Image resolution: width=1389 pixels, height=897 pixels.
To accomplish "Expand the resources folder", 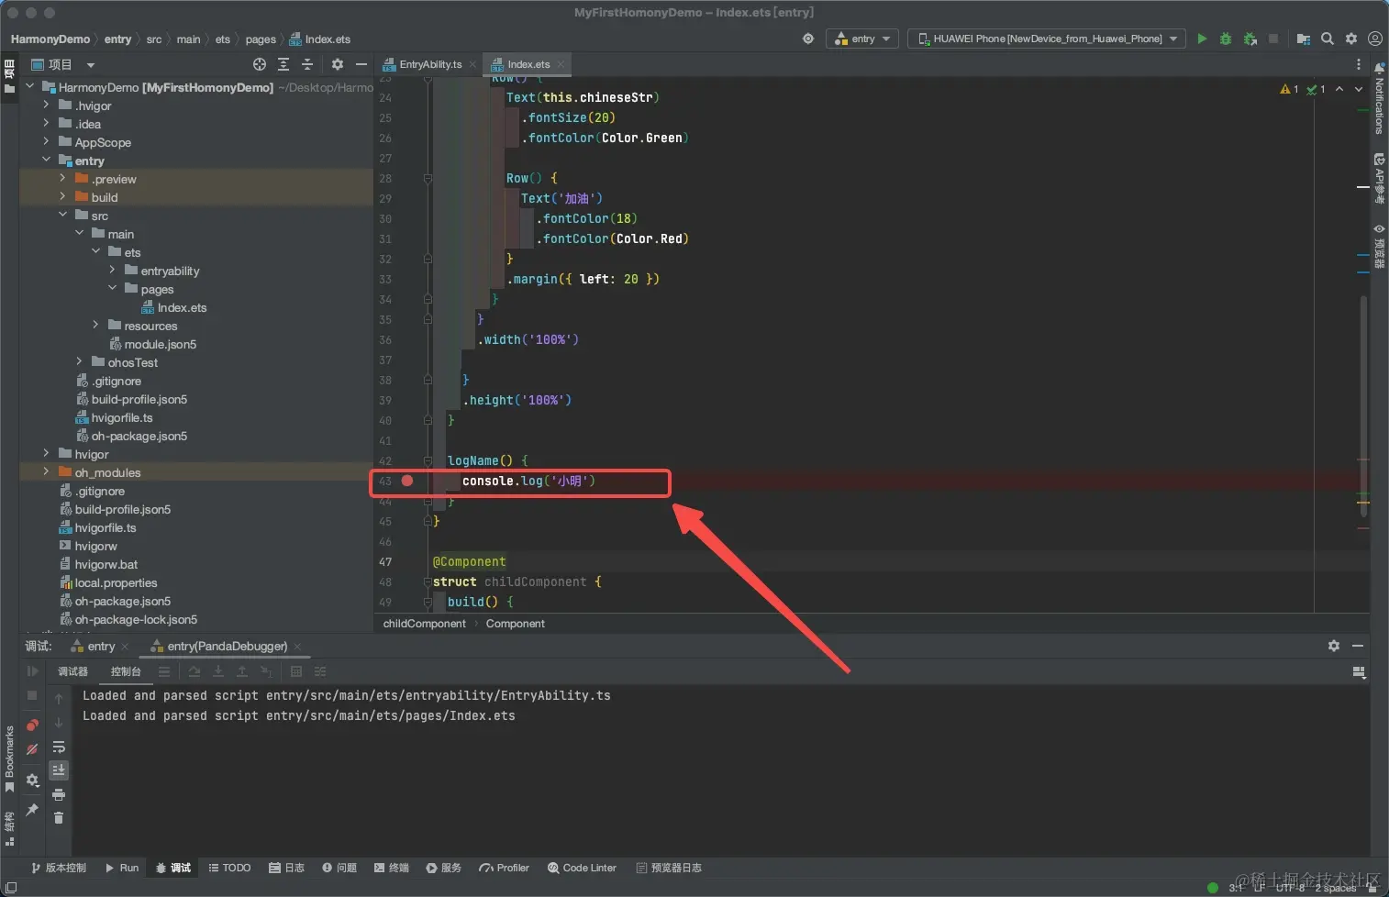I will [x=95, y=326].
